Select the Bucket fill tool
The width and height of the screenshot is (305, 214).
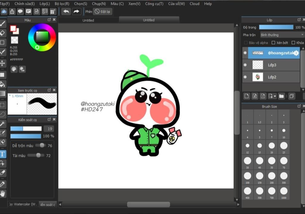click(2, 84)
